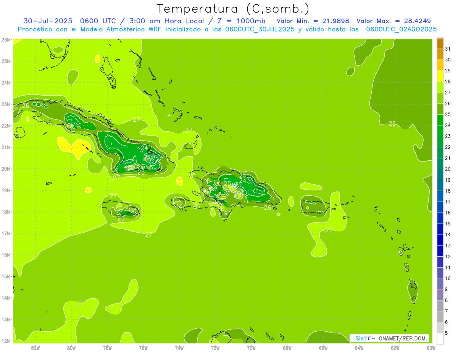Click the lime legend swatch between 27 and 28
The image size is (458, 353).
[440, 87]
